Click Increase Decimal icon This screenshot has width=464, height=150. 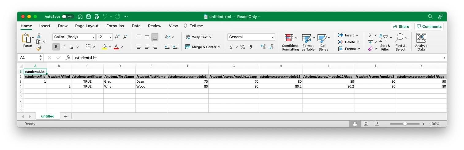263,47
